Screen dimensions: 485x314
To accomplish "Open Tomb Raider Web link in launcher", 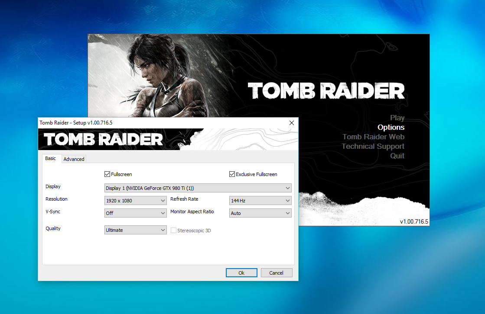I will click(x=373, y=137).
